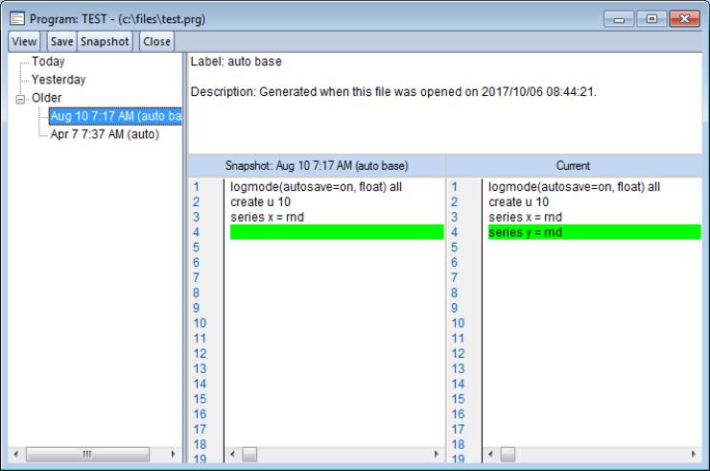Collapse the Older tree group
Screen dimensions: 710x471
pyautogui.click(x=21, y=98)
